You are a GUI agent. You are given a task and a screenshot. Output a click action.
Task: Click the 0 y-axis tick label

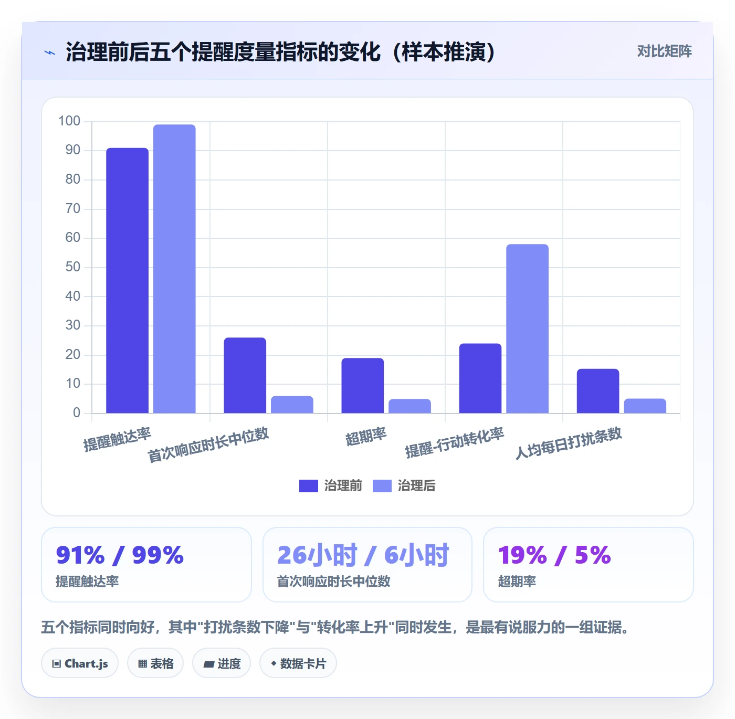tap(77, 413)
